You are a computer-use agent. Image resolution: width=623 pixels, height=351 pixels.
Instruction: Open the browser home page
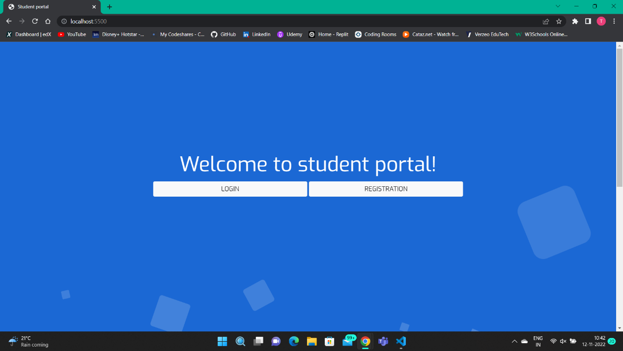48,21
